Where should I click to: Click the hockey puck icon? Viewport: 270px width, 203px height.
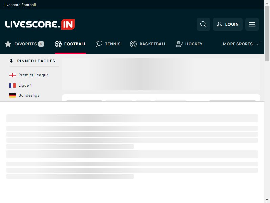click(x=179, y=44)
